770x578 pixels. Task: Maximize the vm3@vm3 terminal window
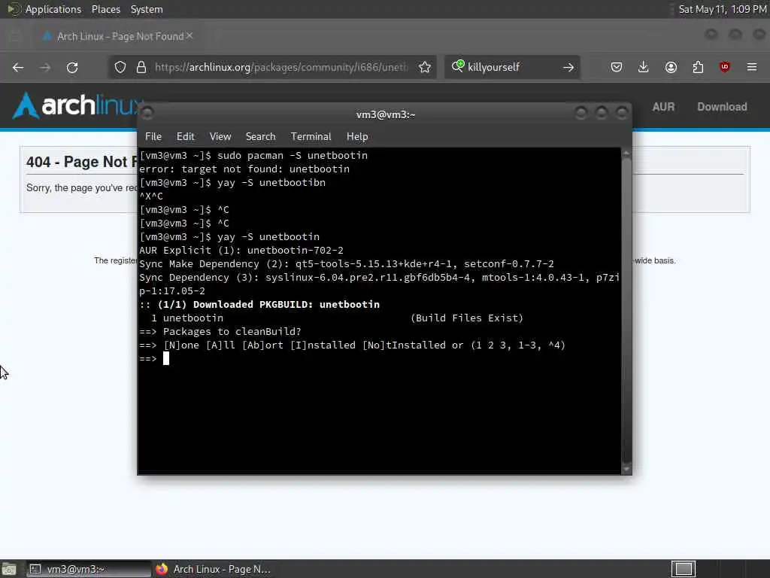tap(601, 114)
